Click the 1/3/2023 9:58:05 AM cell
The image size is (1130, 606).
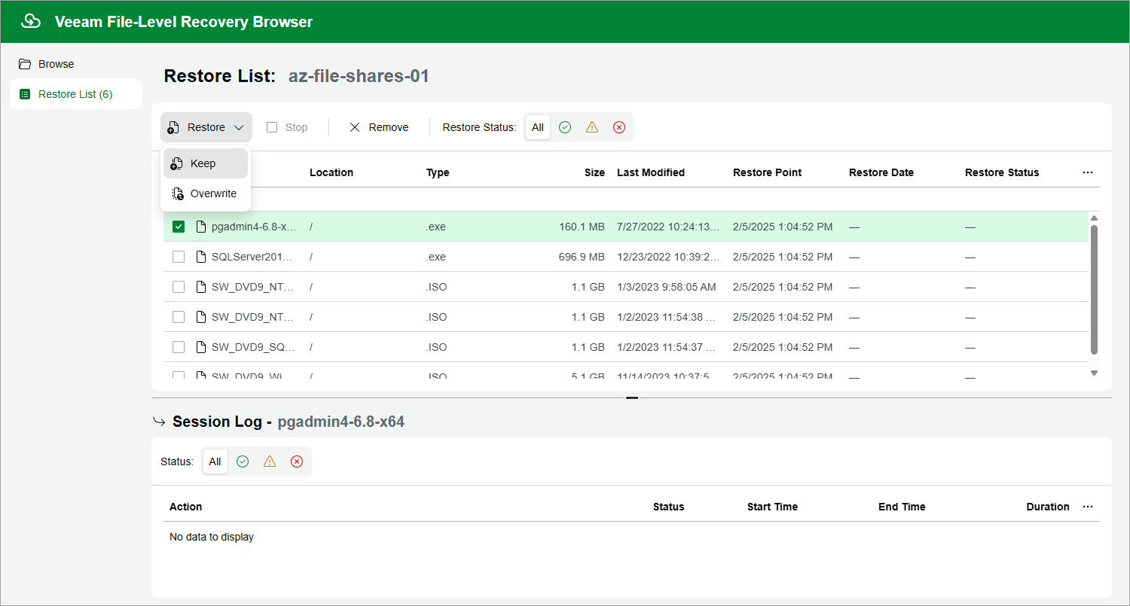pos(667,287)
